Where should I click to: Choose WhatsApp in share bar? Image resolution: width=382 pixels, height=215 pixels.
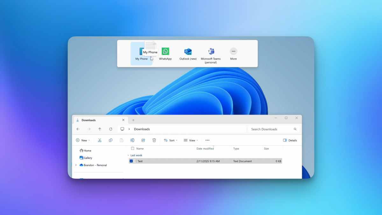click(x=165, y=54)
